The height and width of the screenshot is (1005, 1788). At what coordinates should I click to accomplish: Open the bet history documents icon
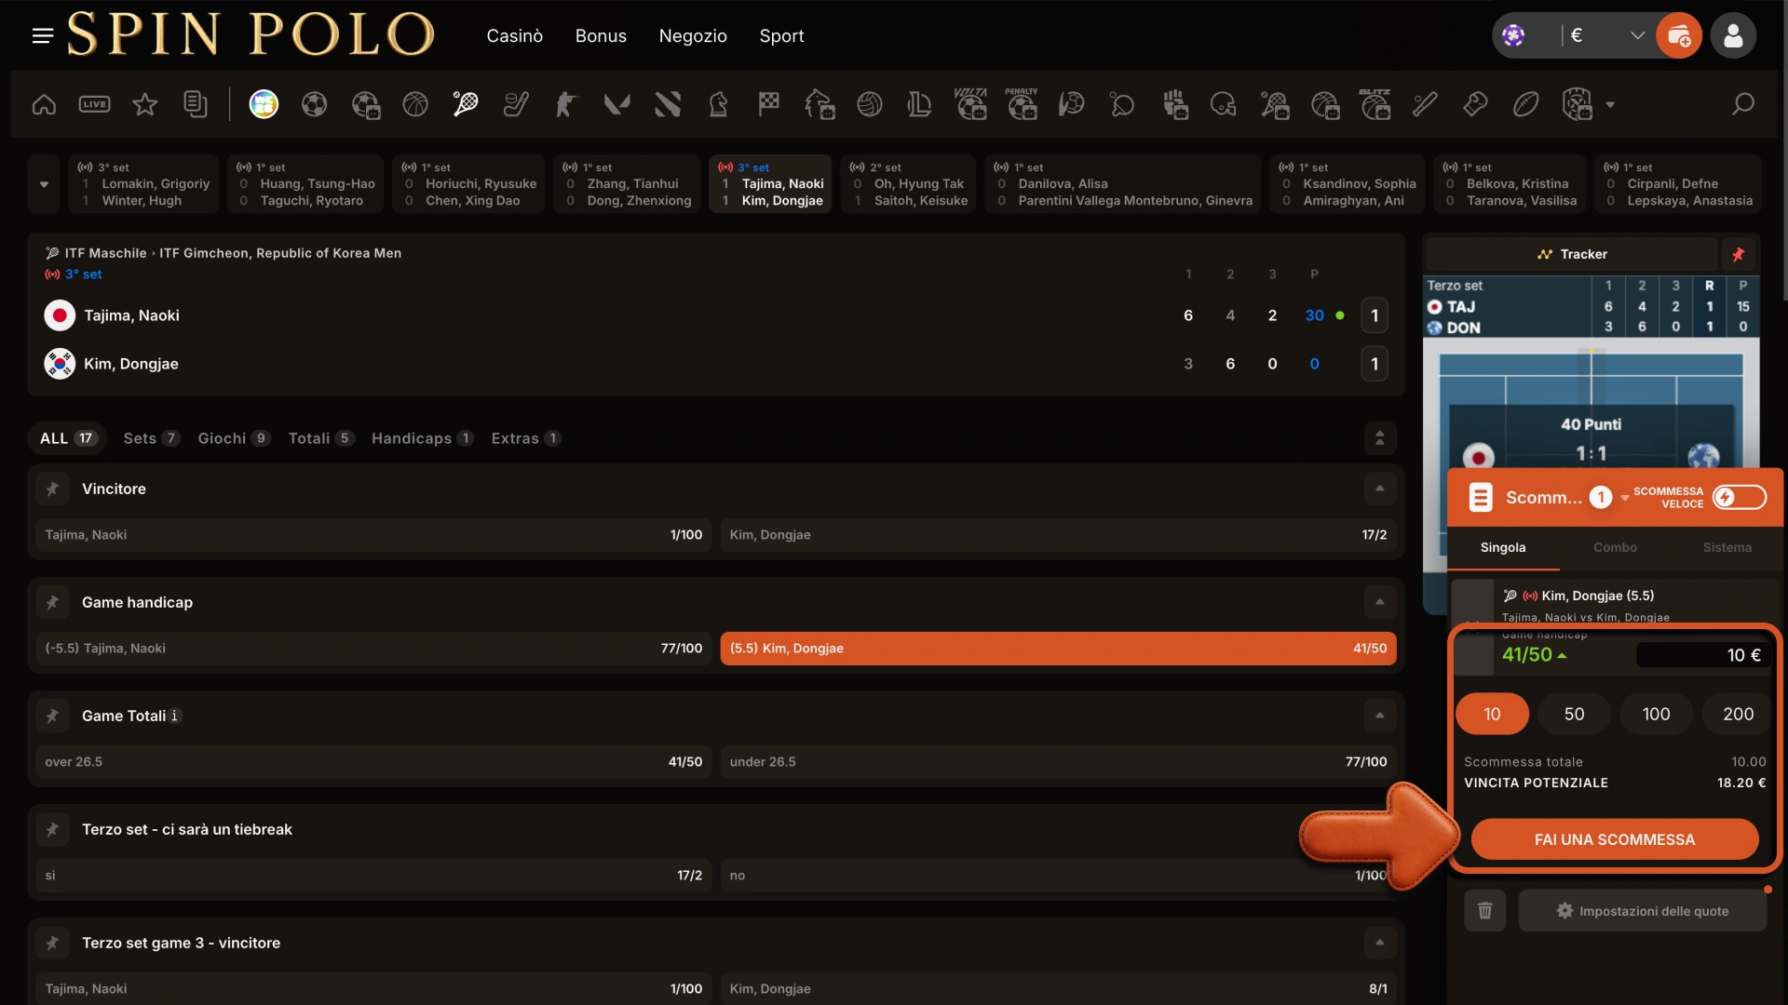[195, 104]
